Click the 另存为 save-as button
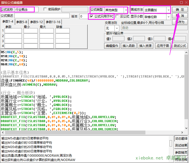Screen dimensions: 189x163 180,22
